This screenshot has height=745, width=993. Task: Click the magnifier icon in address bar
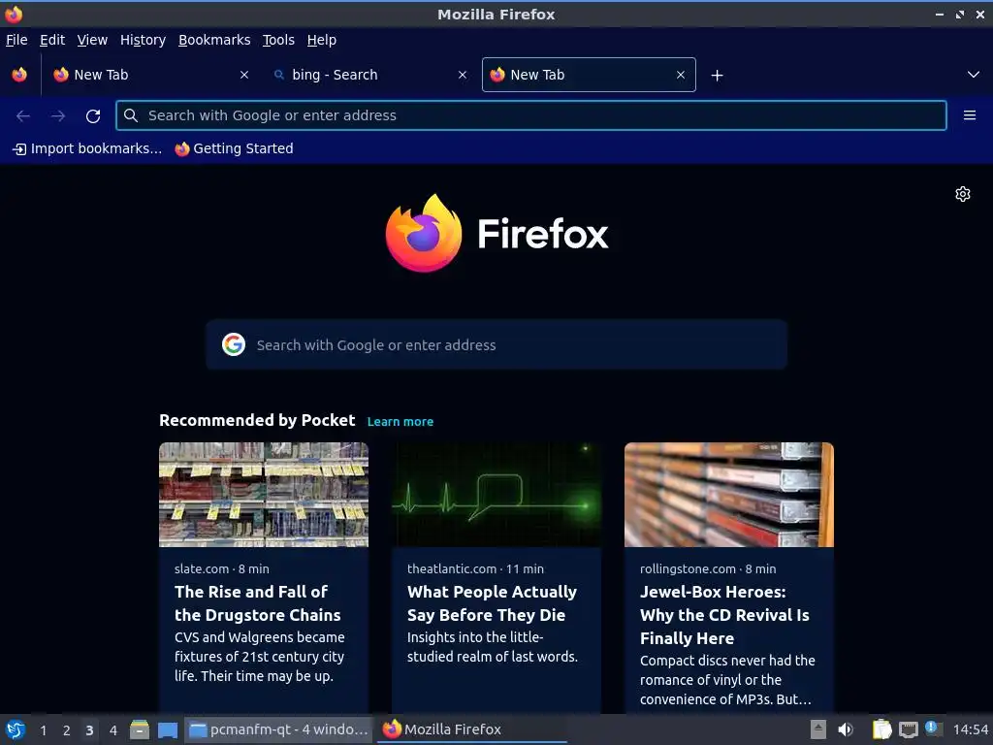[x=131, y=115]
